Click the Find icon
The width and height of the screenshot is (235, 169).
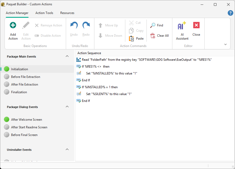click(153, 25)
